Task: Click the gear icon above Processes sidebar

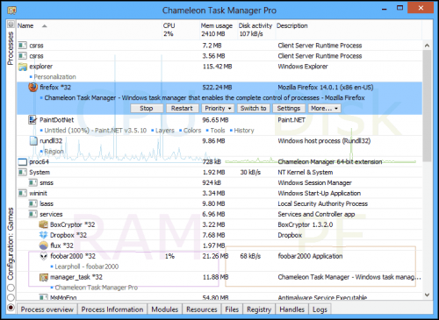Action: click(11, 25)
